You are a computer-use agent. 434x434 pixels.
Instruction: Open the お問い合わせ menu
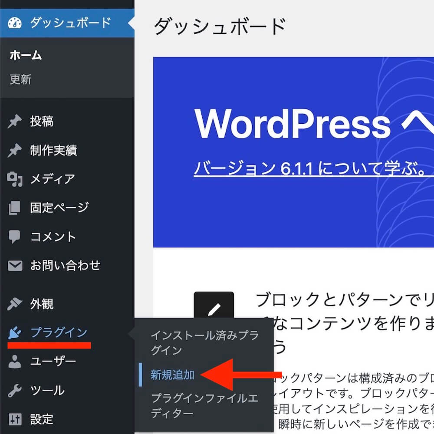point(67,266)
